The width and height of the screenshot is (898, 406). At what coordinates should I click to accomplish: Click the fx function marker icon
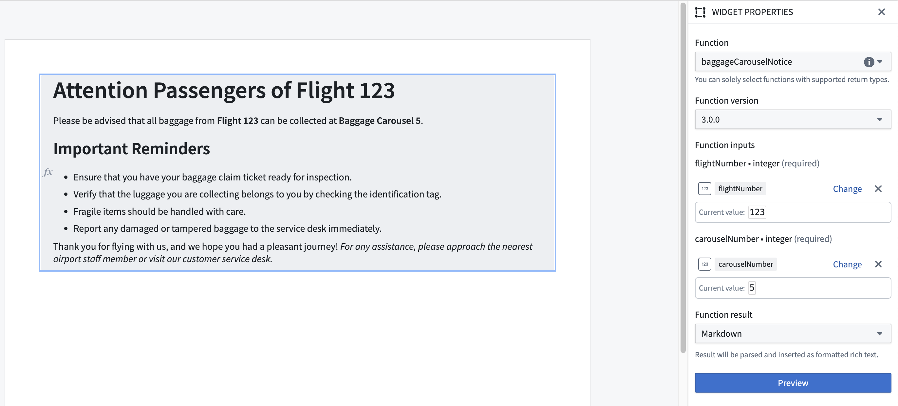click(48, 172)
